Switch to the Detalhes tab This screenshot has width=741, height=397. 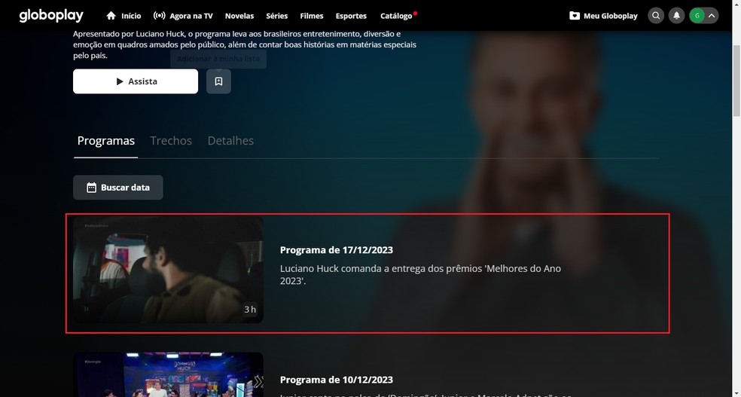230,141
